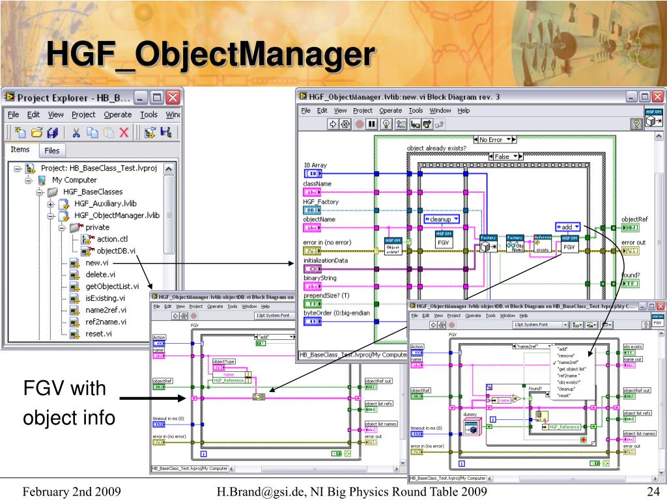Click Step Into icon in new.vi toolbar

(x=415, y=124)
